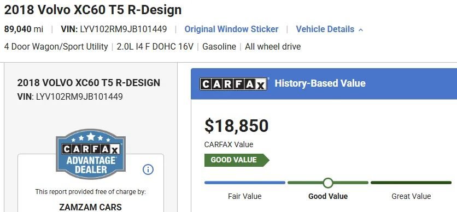The width and height of the screenshot is (457, 212).
Task: Click the circle marker on value slider
Action: pyautogui.click(x=328, y=183)
